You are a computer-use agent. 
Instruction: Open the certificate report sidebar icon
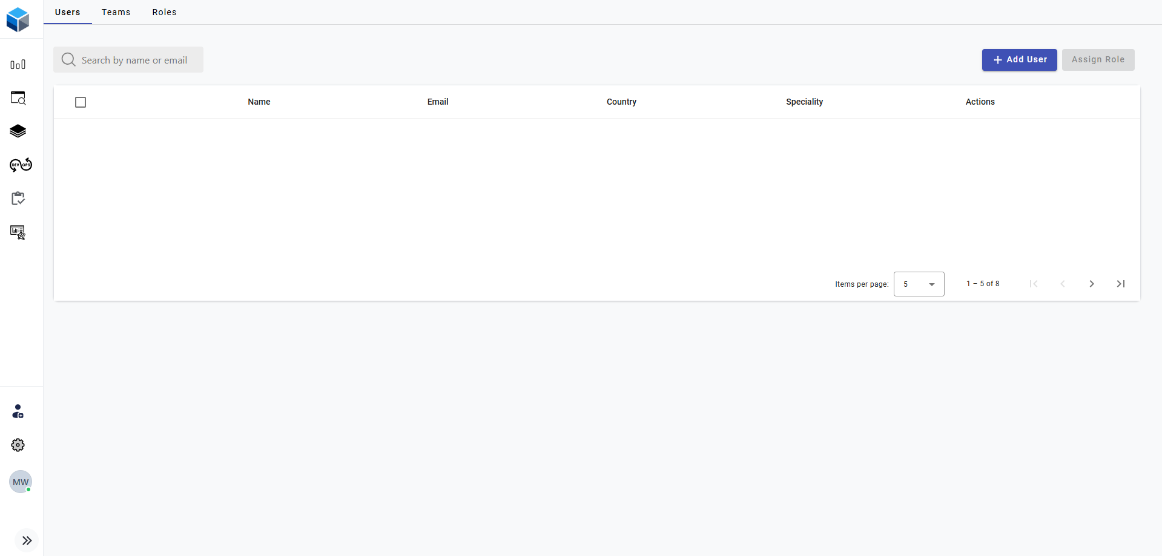18,232
